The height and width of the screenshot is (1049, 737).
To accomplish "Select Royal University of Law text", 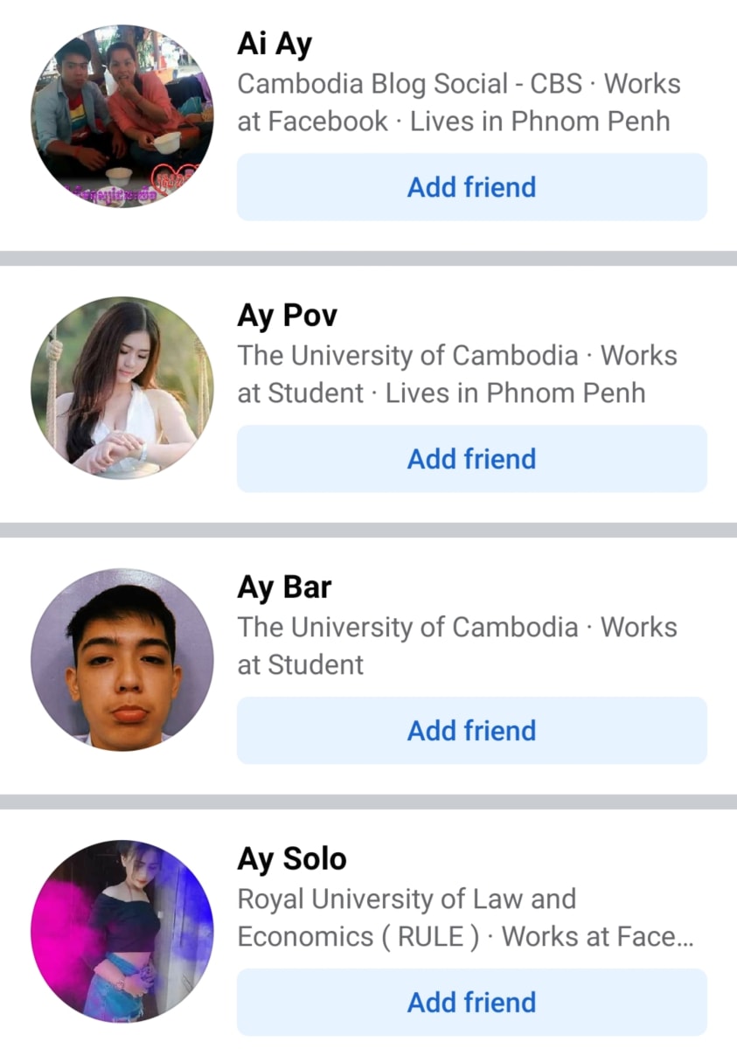I will point(407,899).
